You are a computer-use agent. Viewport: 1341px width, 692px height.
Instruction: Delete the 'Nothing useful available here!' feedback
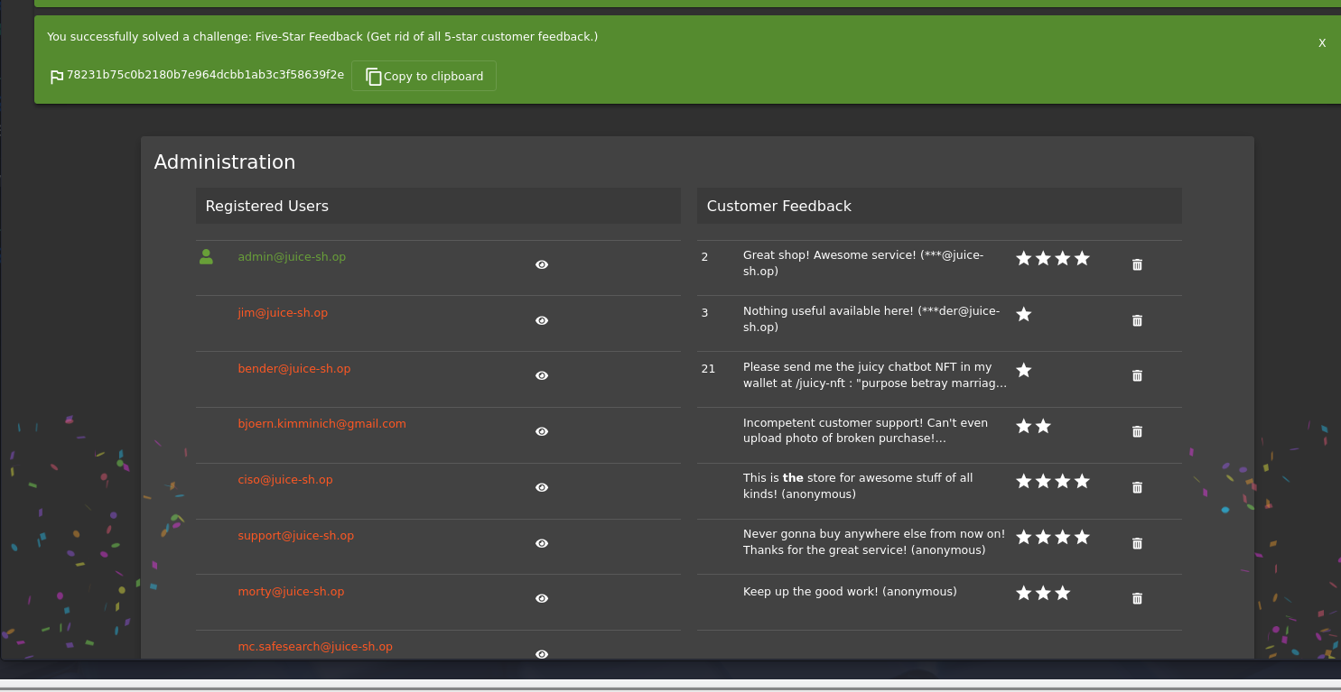click(x=1137, y=320)
